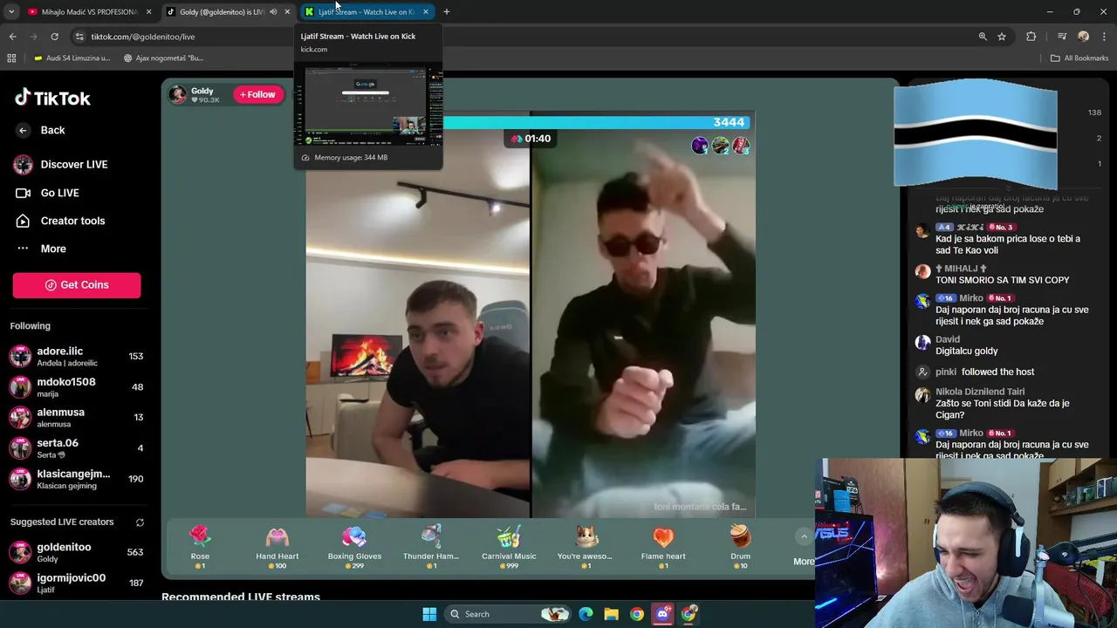The height and width of the screenshot is (628, 1117).
Task: Open alenmusa live stream
Action: (x=76, y=417)
